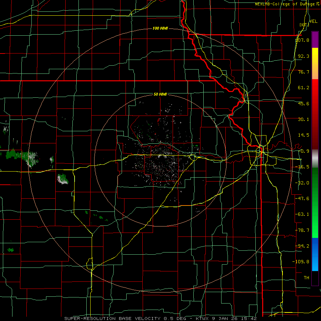Click the 14.5 velocity scale value
The height and width of the screenshot is (321, 321).
pyautogui.click(x=304, y=135)
